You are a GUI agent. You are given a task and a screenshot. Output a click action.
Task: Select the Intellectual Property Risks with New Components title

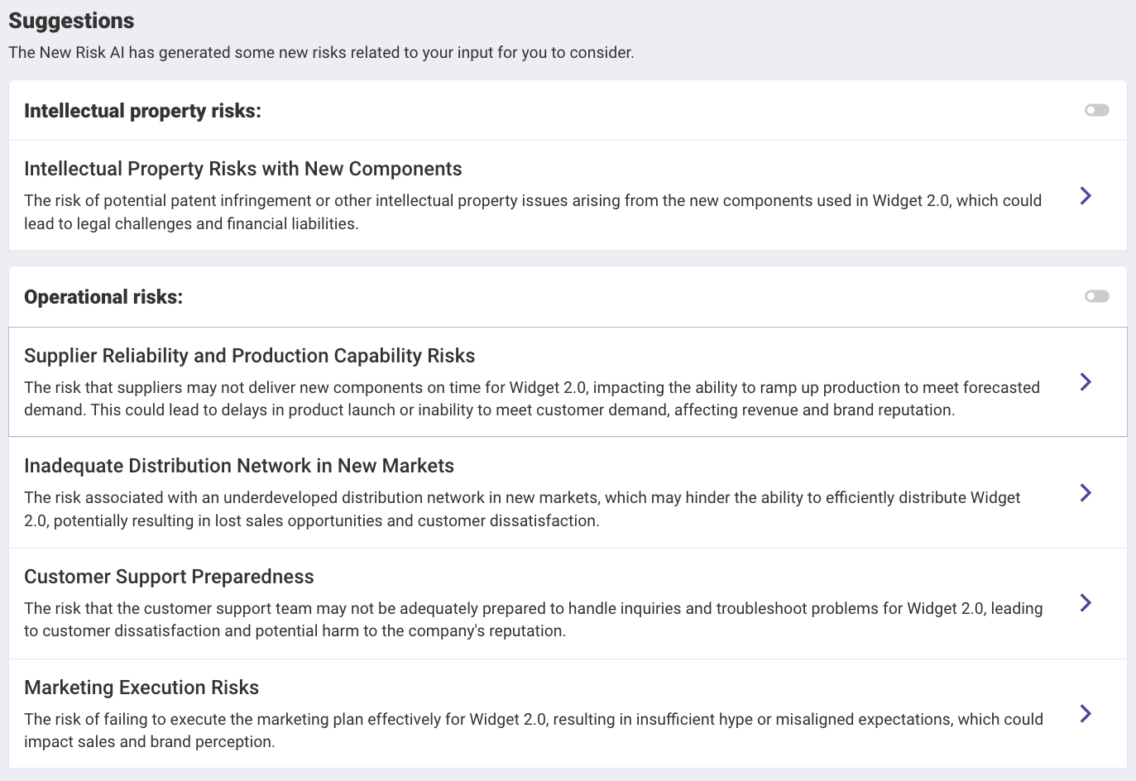(243, 169)
